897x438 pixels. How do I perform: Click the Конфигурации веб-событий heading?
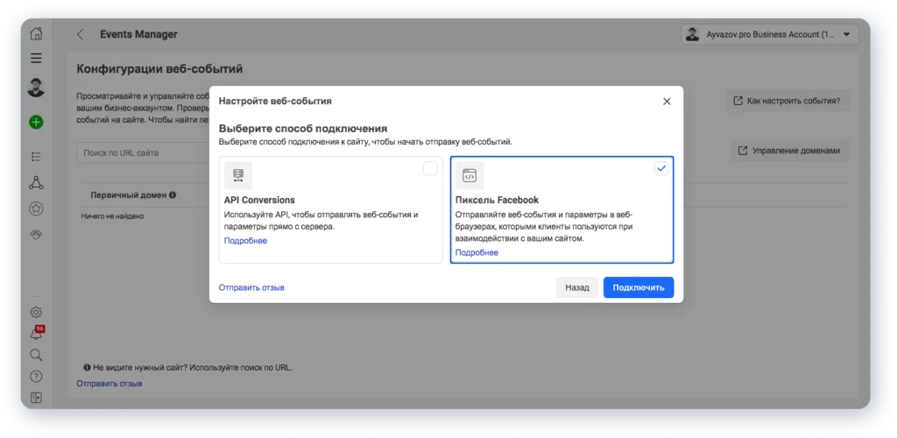(x=159, y=69)
